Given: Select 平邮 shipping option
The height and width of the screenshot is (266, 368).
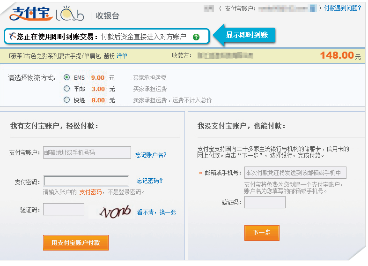Looking at the screenshot, I should point(67,88).
